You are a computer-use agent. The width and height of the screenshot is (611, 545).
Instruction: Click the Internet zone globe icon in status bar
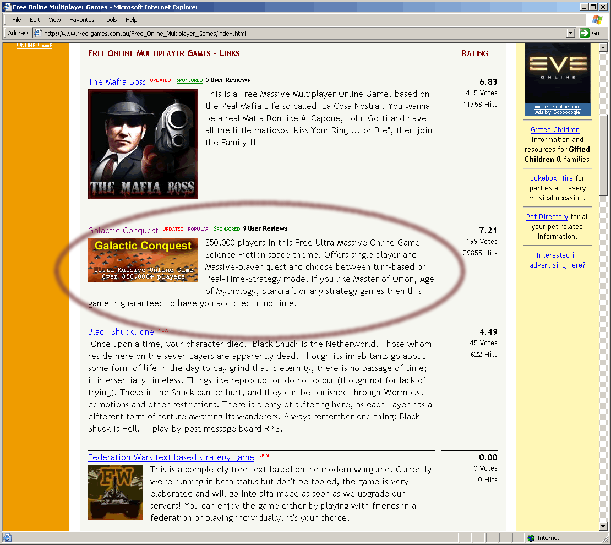[x=531, y=538]
